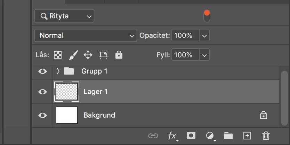This screenshot has height=145, width=290.
Task: Click the lock all padlock icon
Action: pyautogui.click(x=119, y=55)
